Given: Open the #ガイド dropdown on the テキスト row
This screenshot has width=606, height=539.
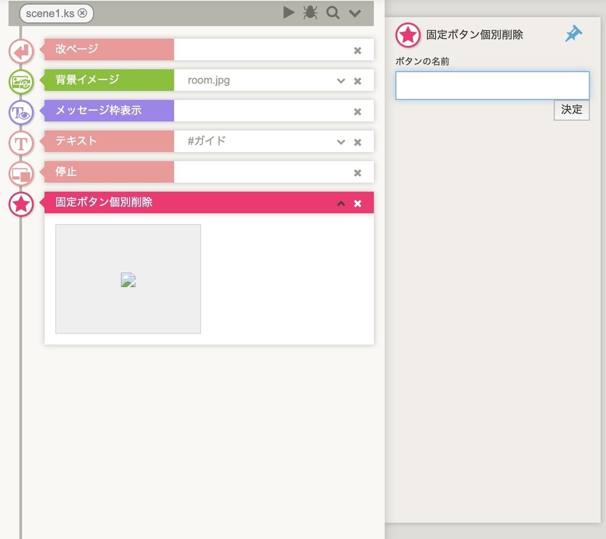Looking at the screenshot, I should (x=341, y=141).
